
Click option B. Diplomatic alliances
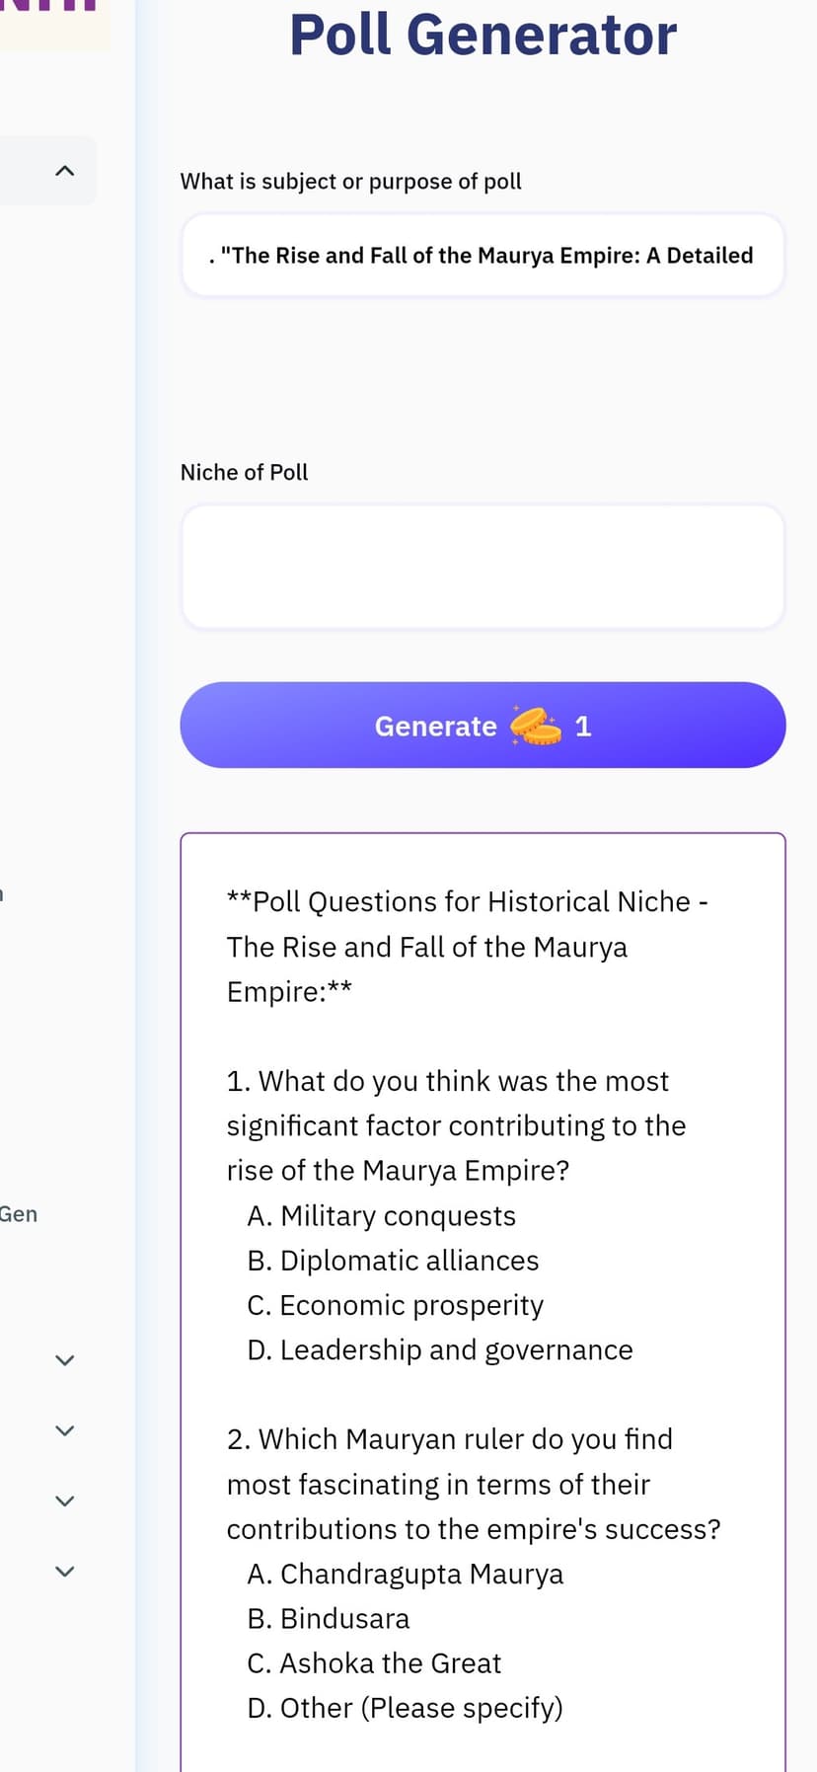tap(393, 1261)
